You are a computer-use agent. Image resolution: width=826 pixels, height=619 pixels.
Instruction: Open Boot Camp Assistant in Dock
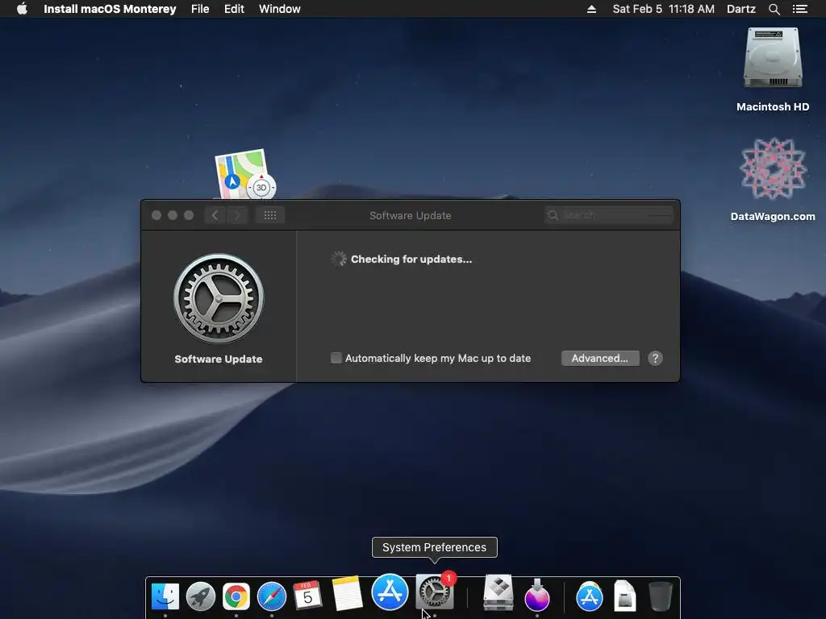[498, 592]
